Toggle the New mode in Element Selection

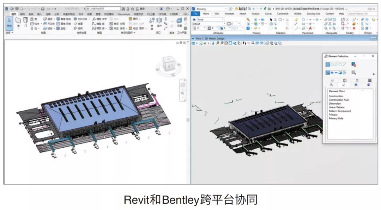tap(328, 73)
